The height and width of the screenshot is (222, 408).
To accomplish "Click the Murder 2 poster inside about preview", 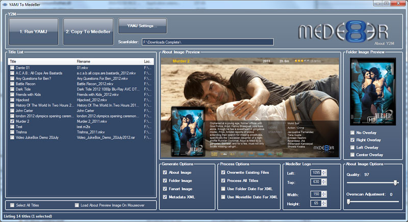I will click(x=188, y=132).
